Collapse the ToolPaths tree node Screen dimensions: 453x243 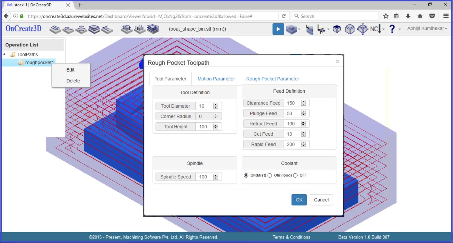tap(4, 54)
